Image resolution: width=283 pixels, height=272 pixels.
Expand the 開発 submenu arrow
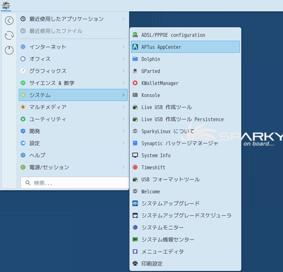coord(123,131)
